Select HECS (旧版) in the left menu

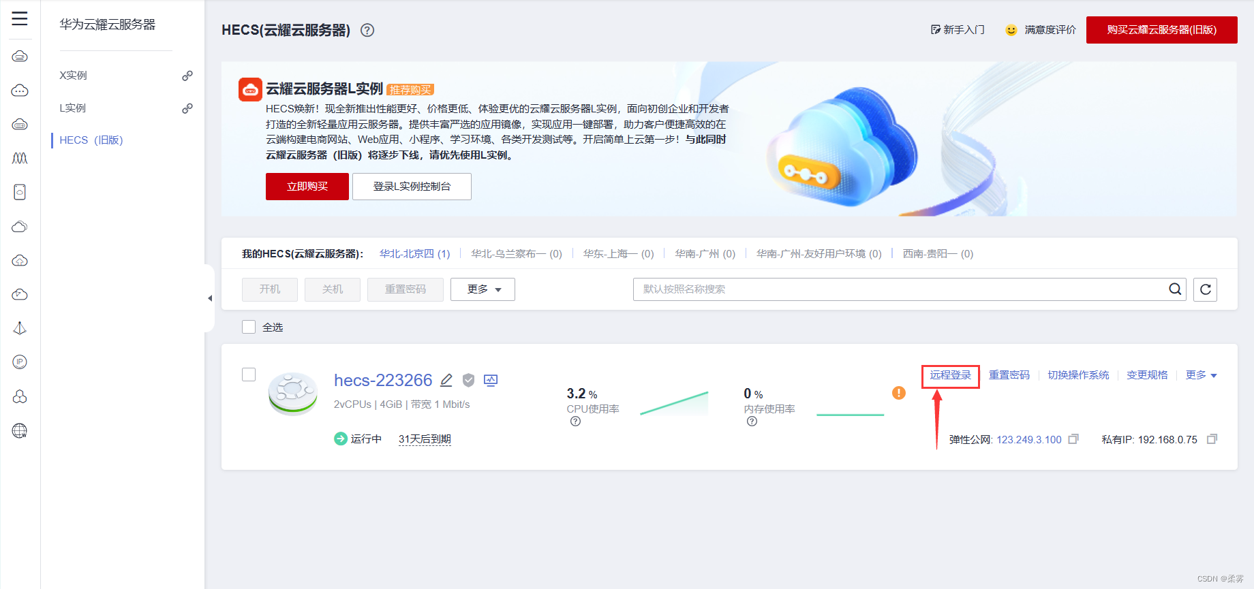pyautogui.click(x=91, y=140)
